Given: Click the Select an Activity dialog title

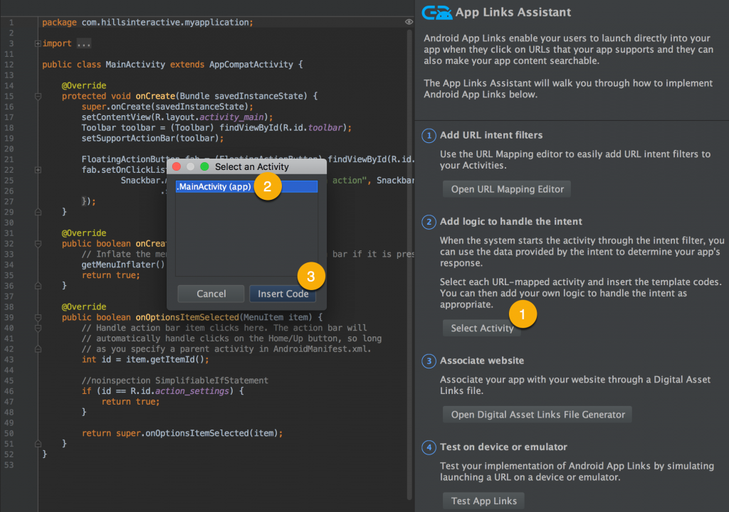Looking at the screenshot, I should click(251, 167).
